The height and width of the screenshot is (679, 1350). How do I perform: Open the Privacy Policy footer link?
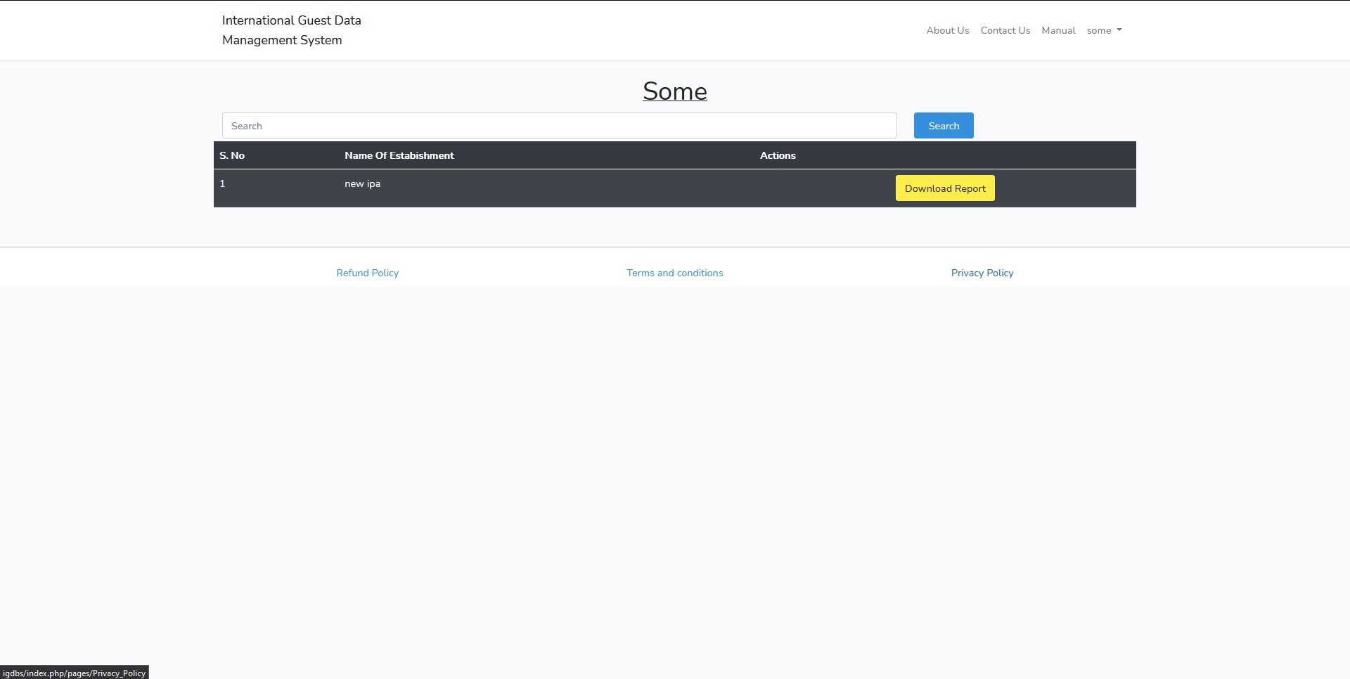(982, 273)
